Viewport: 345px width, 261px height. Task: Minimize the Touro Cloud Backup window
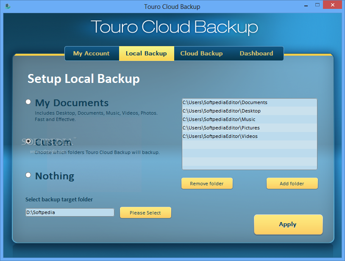coord(306,5)
